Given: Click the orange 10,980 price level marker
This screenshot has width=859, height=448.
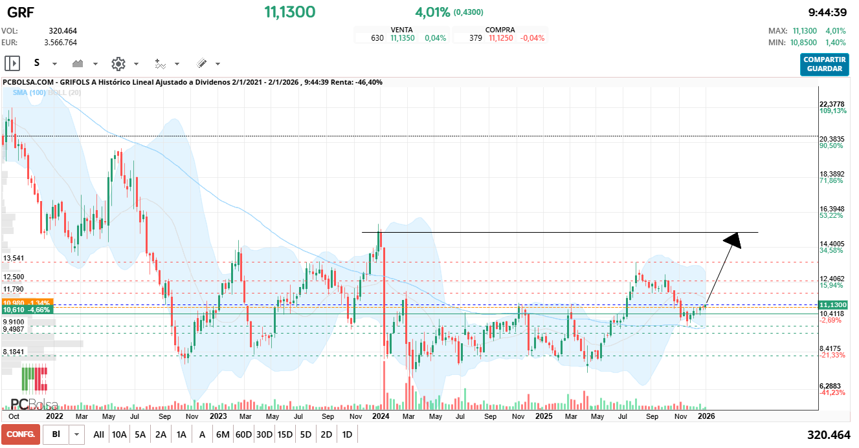Looking at the screenshot, I should [27, 303].
